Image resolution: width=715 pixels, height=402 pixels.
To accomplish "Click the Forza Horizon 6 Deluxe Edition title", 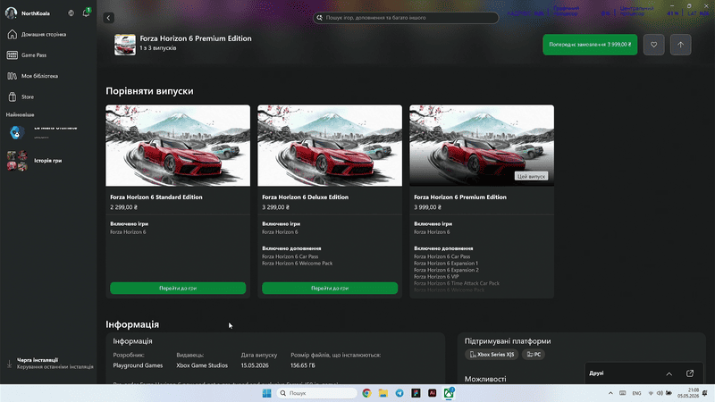I will [x=305, y=197].
